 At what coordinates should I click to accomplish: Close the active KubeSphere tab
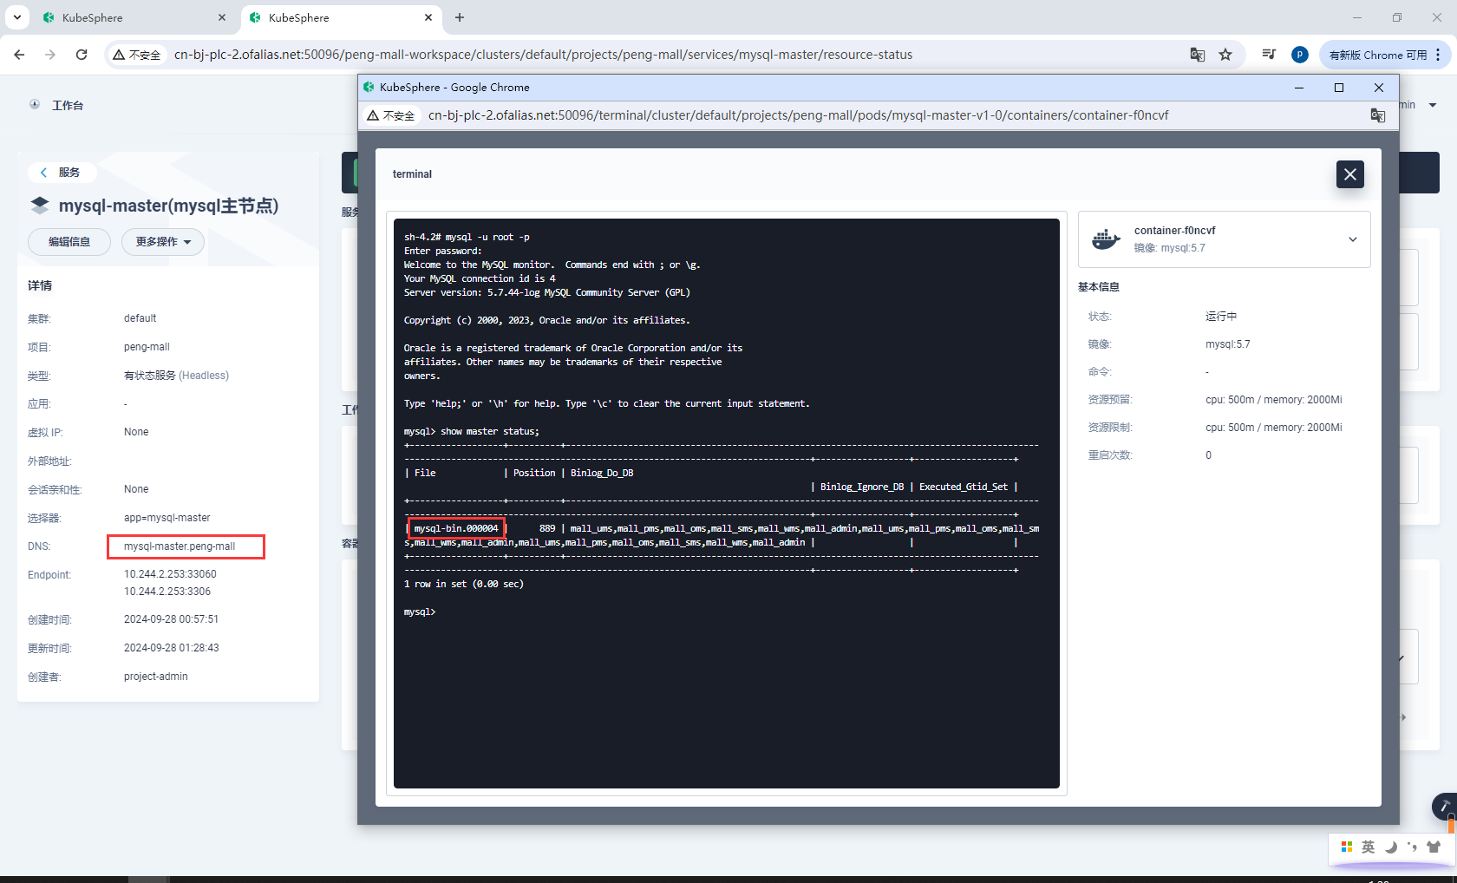click(428, 17)
